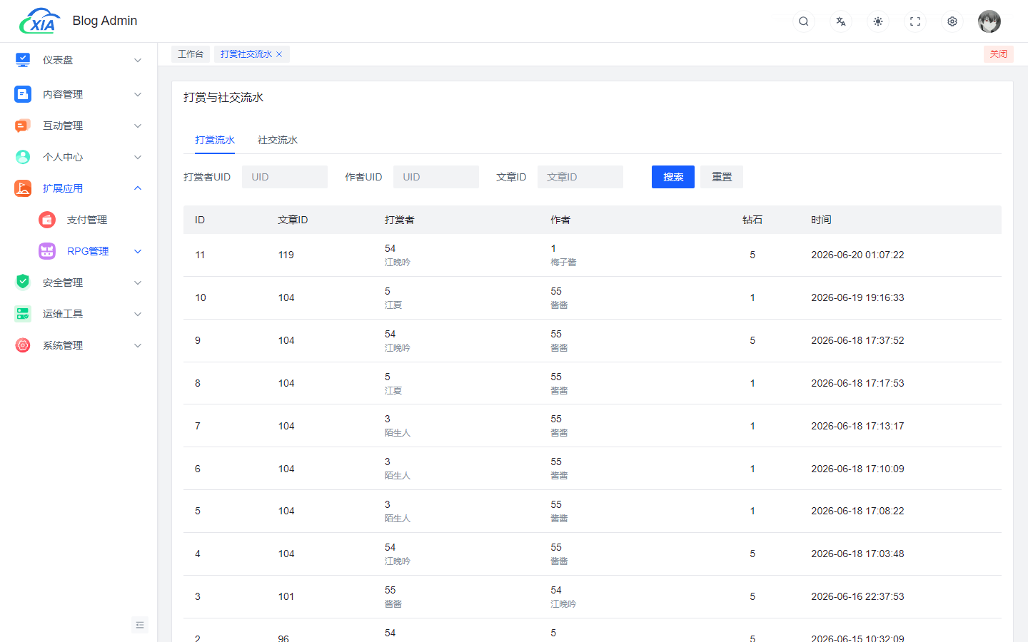Viewport: 1028px width, 642px height.
Task: Click the RPG管理 game icon
Action: click(x=47, y=251)
